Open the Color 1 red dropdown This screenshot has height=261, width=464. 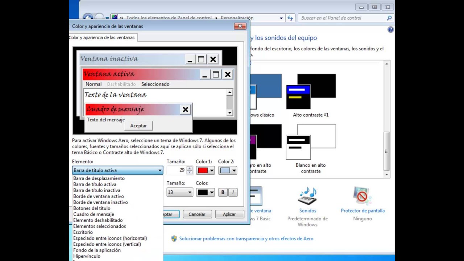[x=206, y=170]
